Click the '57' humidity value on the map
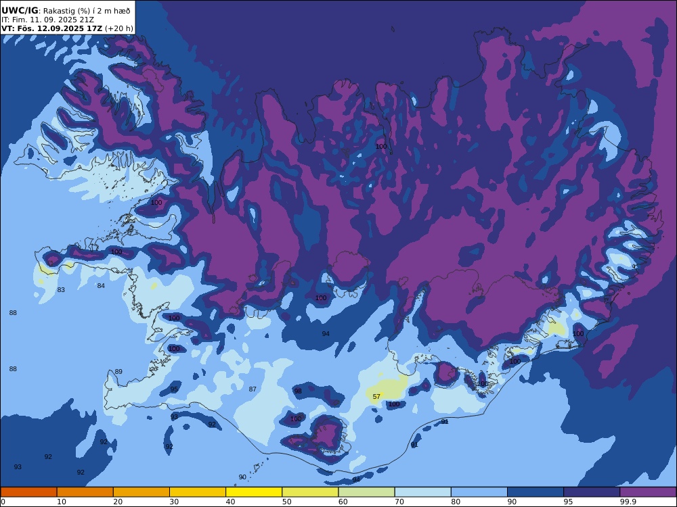 (376, 397)
